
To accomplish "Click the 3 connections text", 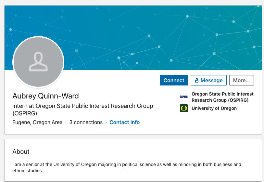I will pyautogui.click(x=86, y=122).
